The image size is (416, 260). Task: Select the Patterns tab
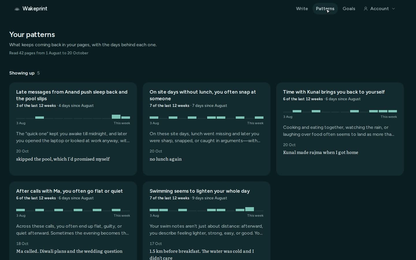[x=325, y=9]
